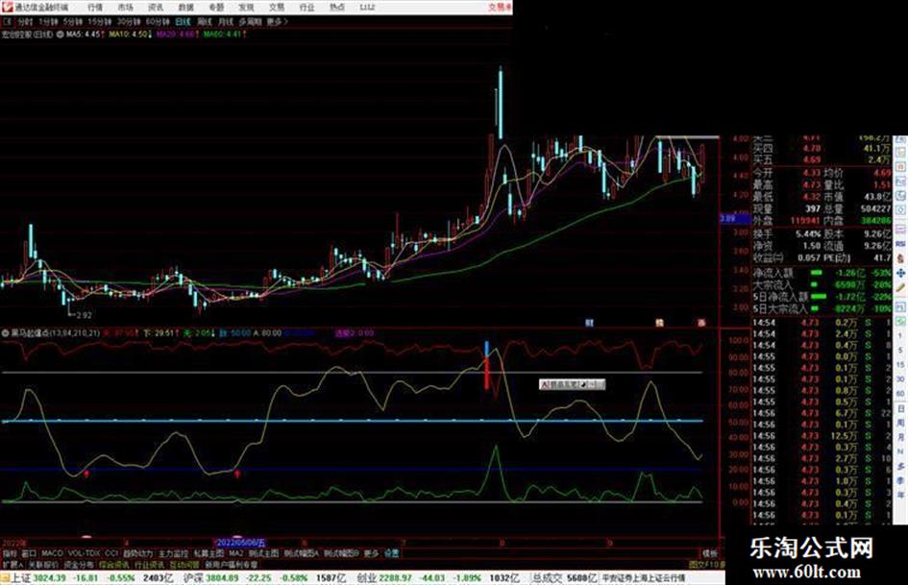
Task: Select 30-minute shortcut in right toolbar
Action: (x=900, y=378)
